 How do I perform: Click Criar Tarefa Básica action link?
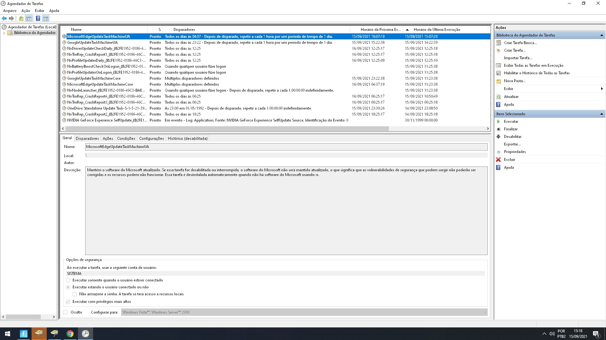[x=520, y=43]
